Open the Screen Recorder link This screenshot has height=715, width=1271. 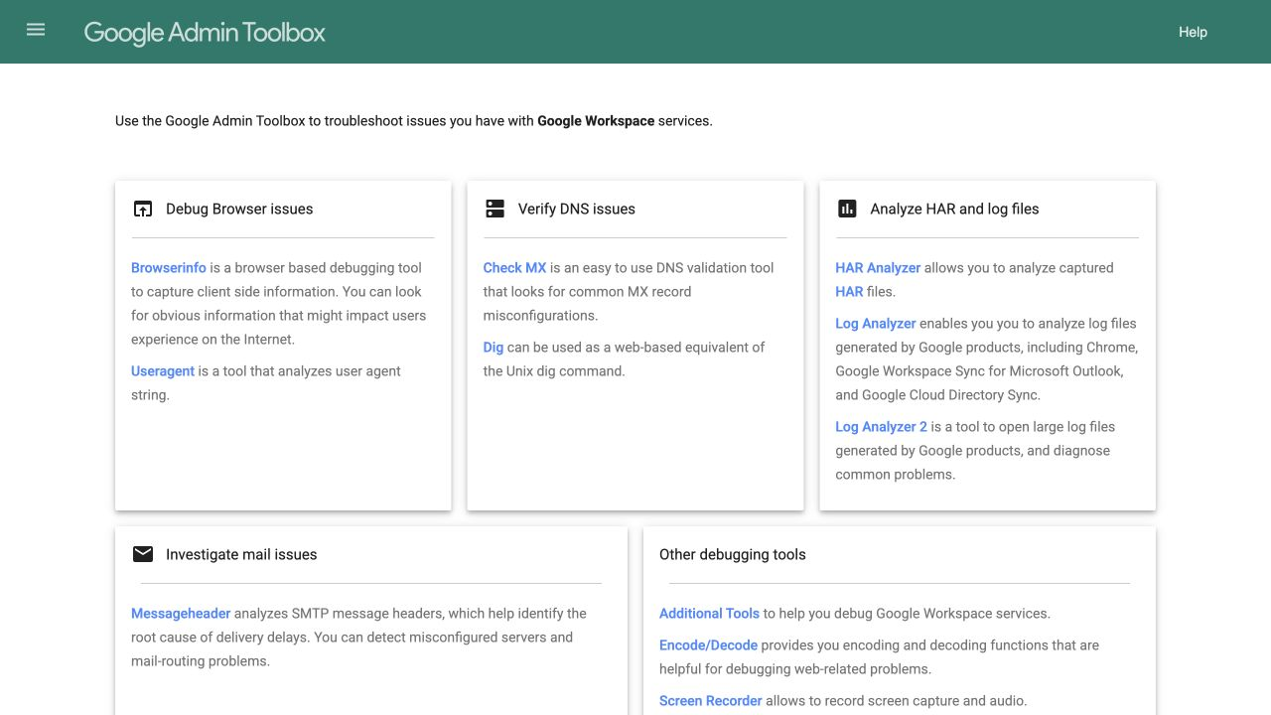click(x=711, y=701)
